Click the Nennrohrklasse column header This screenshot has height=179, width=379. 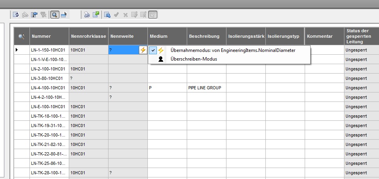[x=89, y=36]
